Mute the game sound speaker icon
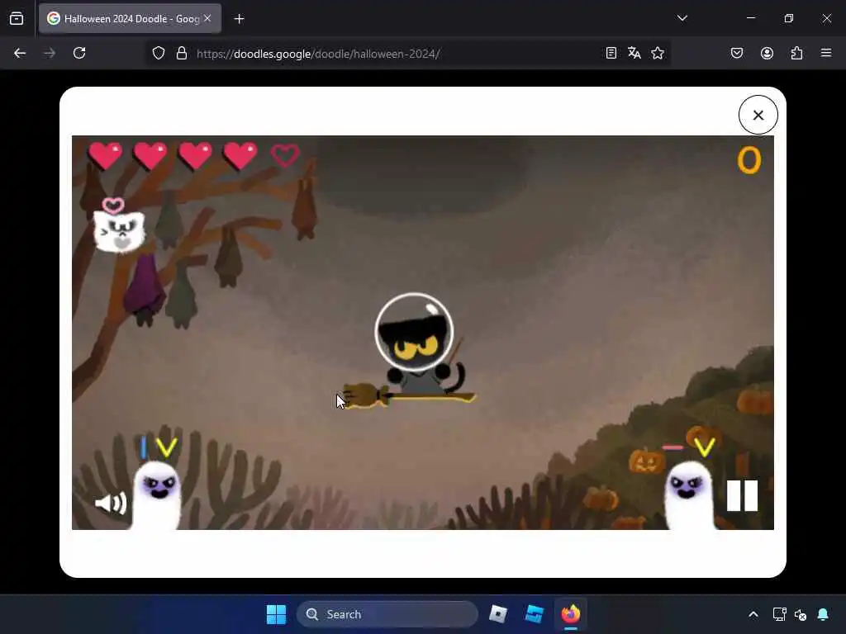 click(111, 503)
